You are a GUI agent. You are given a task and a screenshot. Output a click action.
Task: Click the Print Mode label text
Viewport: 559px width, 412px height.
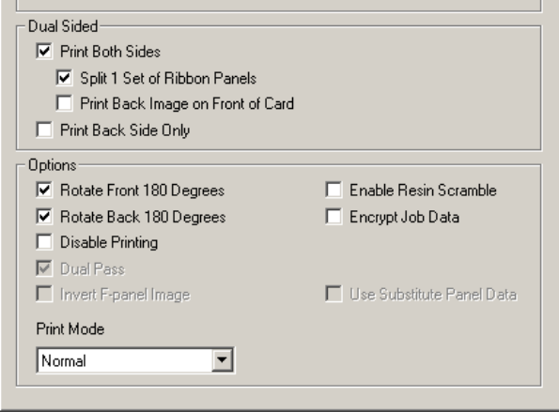[70, 328]
